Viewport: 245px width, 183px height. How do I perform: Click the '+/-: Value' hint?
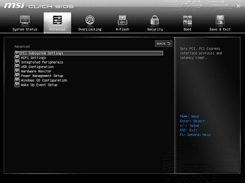(x=189, y=125)
